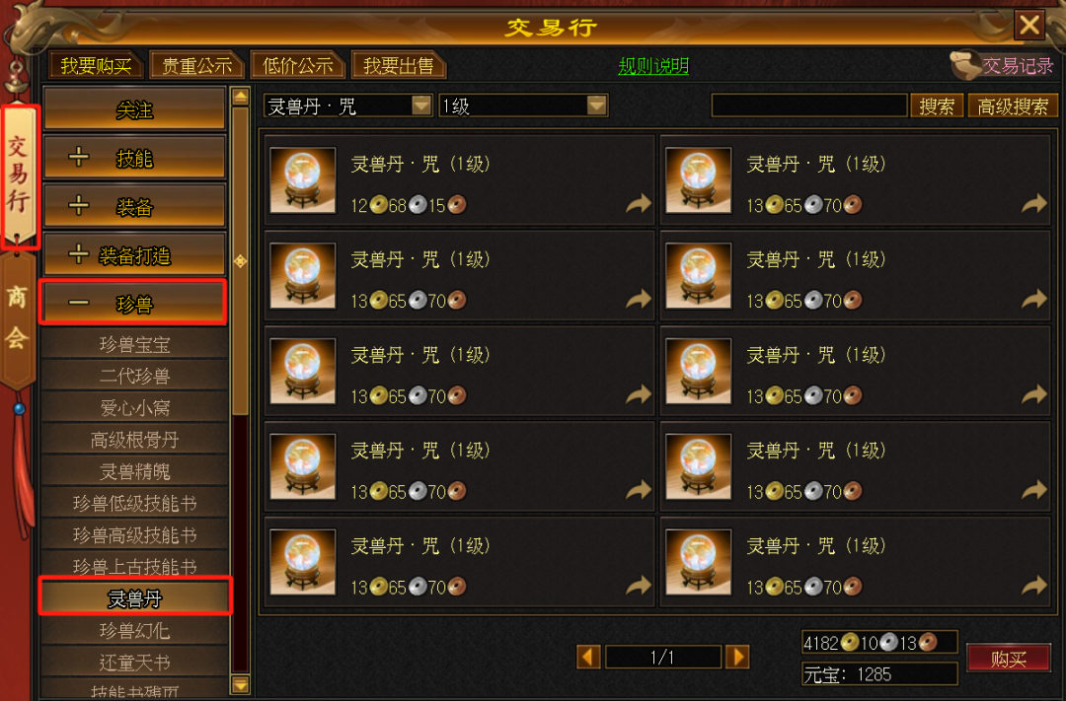1066x701 pixels.
Task: Open the 规则说明 link
Action: (653, 66)
